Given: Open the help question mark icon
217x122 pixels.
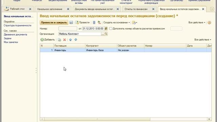Looking at the screenshot, I should click(x=209, y=22).
